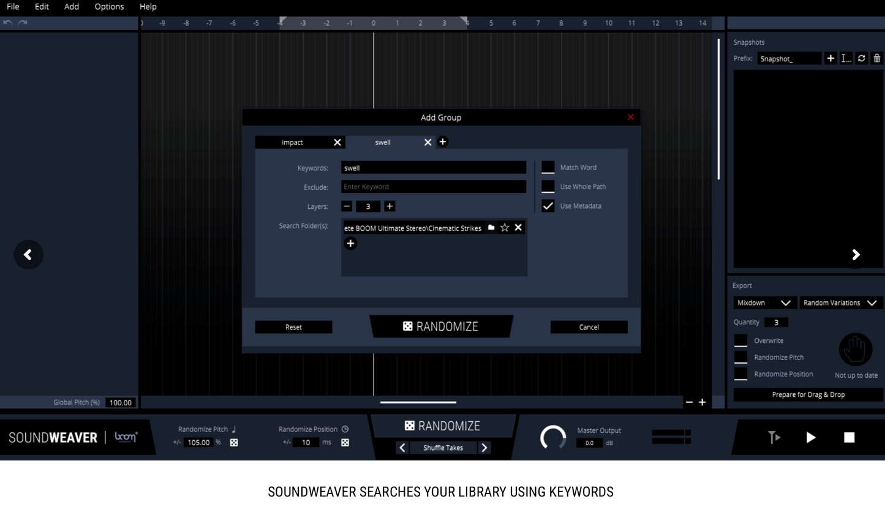Open the Options menu

[109, 7]
